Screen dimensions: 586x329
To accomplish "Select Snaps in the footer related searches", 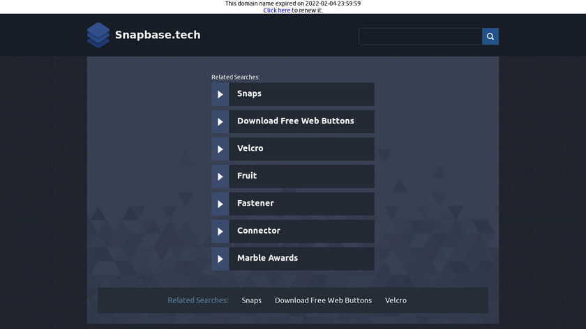I will (252, 300).
